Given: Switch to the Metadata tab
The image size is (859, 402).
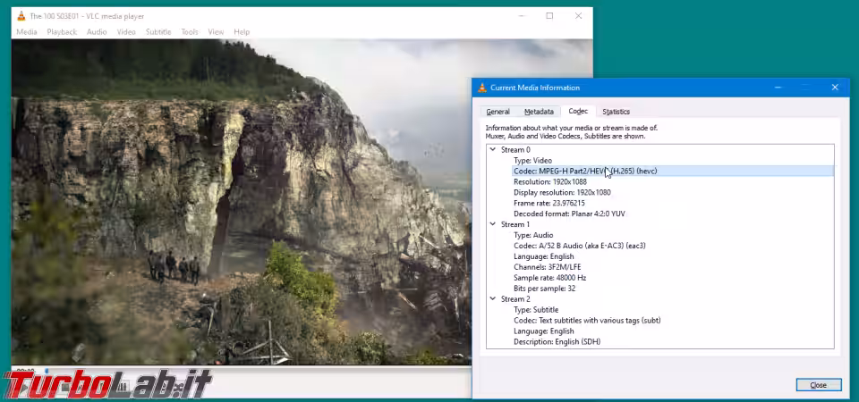Looking at the screenshot, I should [x=539, y=112].
